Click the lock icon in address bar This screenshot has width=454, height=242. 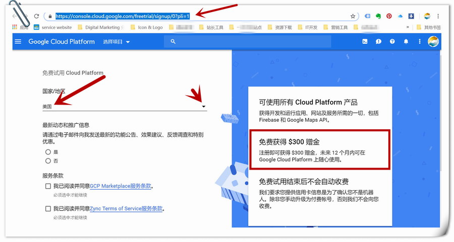coord(50,17)
